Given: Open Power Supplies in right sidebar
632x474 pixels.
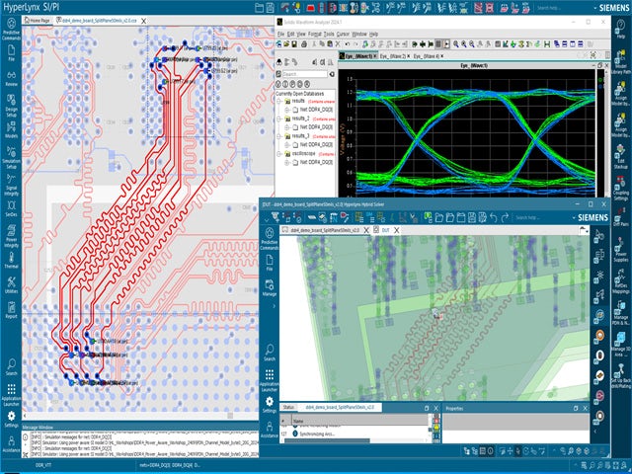Looking at the screenshot, I should tap(621, 249).
